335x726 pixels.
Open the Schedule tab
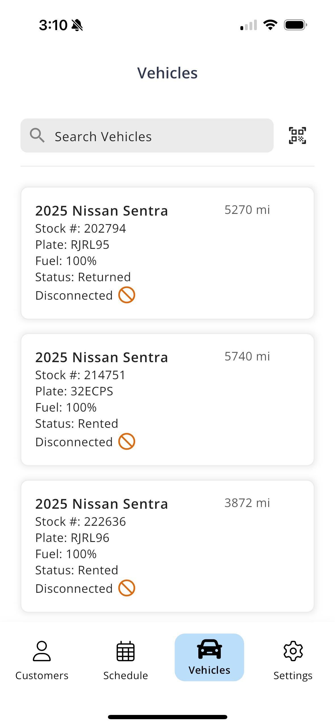[126, 660]
